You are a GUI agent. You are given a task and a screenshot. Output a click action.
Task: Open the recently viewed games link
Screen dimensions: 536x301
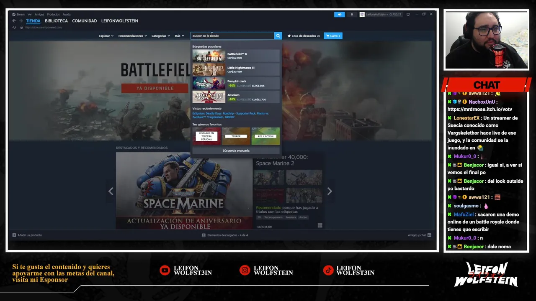click(x=230, y=115)
